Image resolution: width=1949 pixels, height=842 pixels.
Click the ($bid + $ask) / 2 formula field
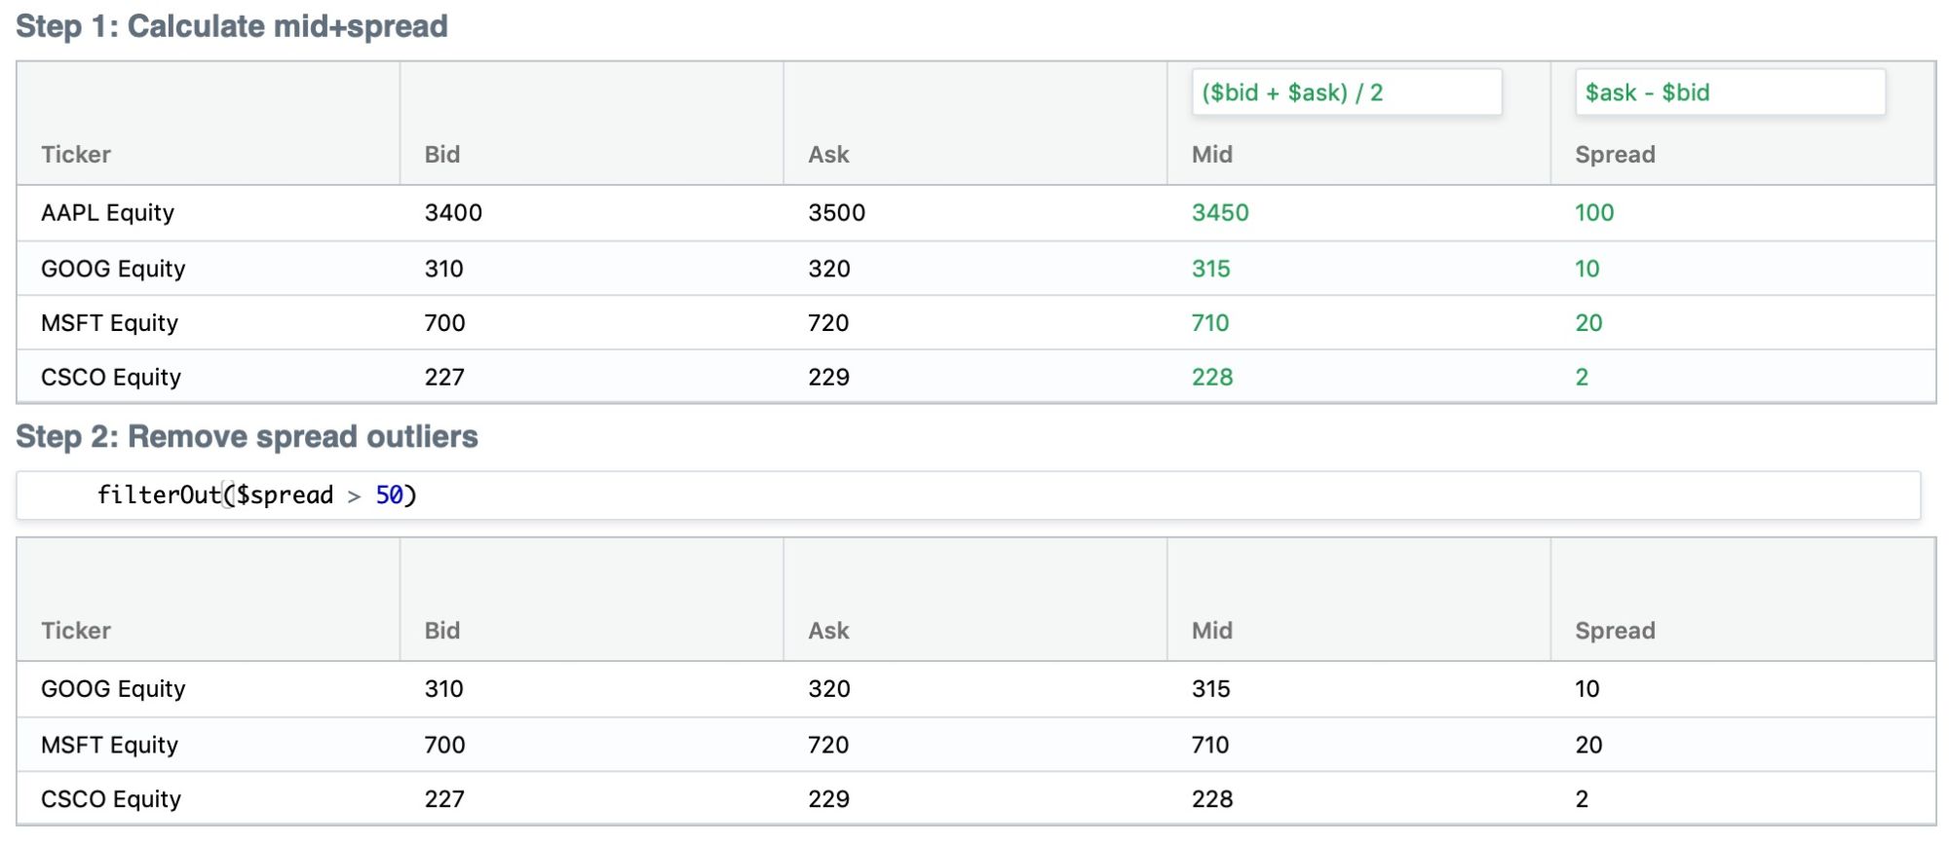point(1346,92)
